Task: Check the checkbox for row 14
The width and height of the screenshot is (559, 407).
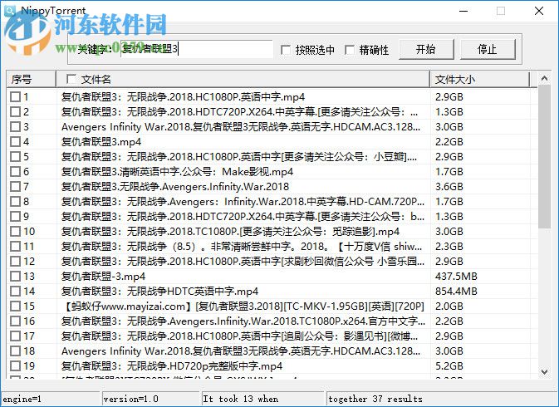Action: (15, 292)
